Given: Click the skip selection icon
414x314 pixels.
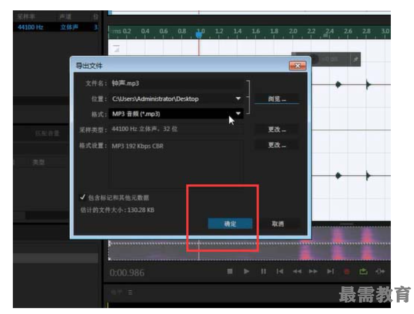Looking at the screenshot, I should tap(380, 271).
